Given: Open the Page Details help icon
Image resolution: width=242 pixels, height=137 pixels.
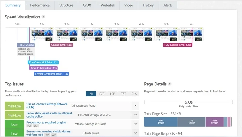Looking at the screenshot, I should pos(170,84).
